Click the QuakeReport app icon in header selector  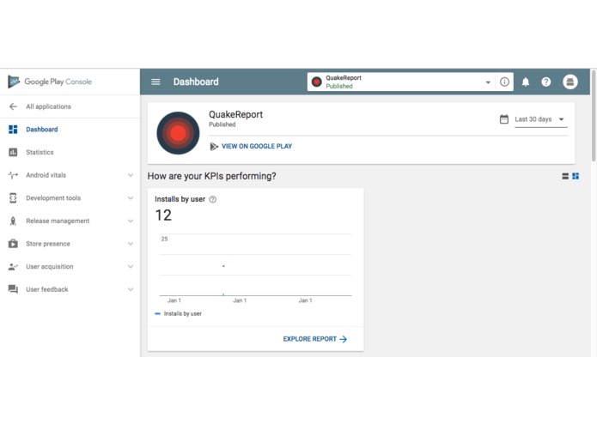(x=316, y=82)
